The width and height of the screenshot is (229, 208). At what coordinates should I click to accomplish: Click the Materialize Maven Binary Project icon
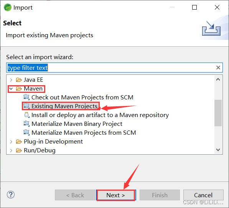click(x=26, y=124)
